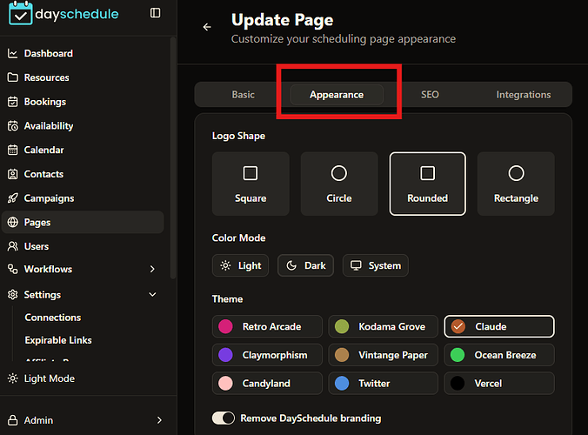The width and height of the screenshot is (588, 435).
Task: Select the Appearance tab
Action: coord(337,95)
